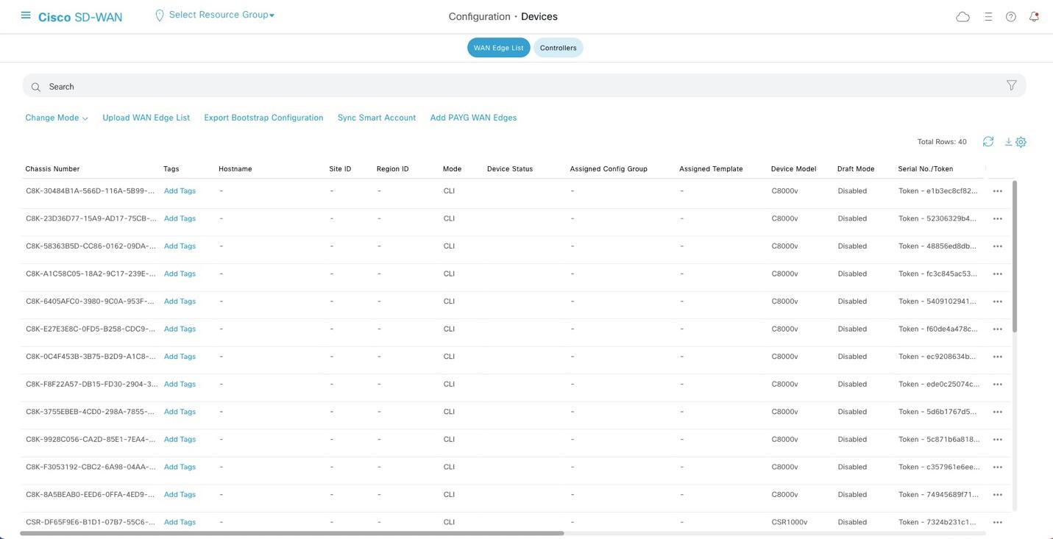Open actions menu for C8K-0C4F453B row
Image resolution: width=1053 pixels, height=539 pixels.
pyautogui.click(x=997, y=357)
